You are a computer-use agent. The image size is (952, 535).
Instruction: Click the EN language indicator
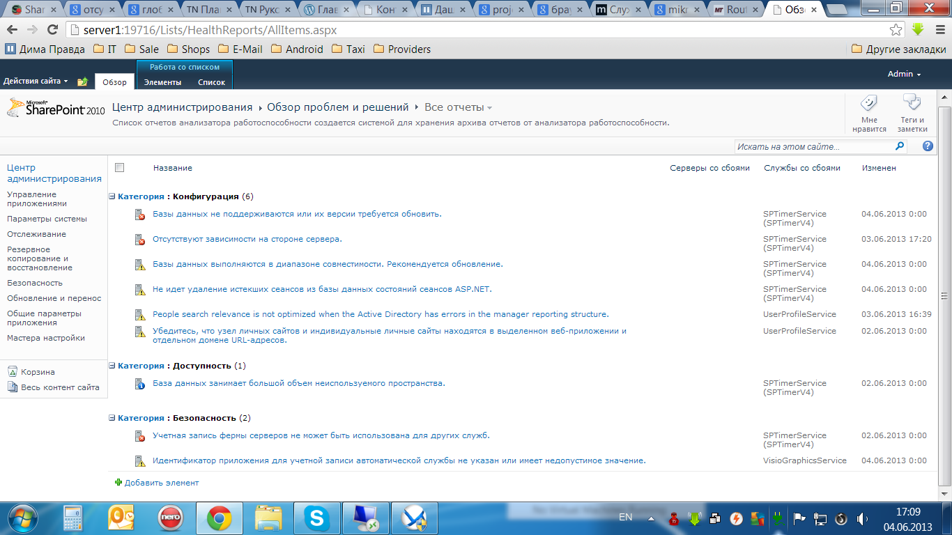coord(626,517)
